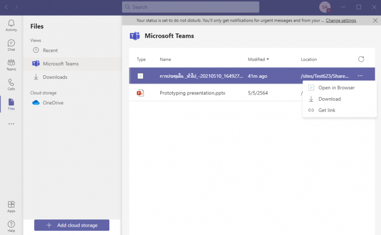This screenshot has width=381, height=235.
Task: Open the 20210510_164927 meeting recording
Action: (x=201, y=76)
